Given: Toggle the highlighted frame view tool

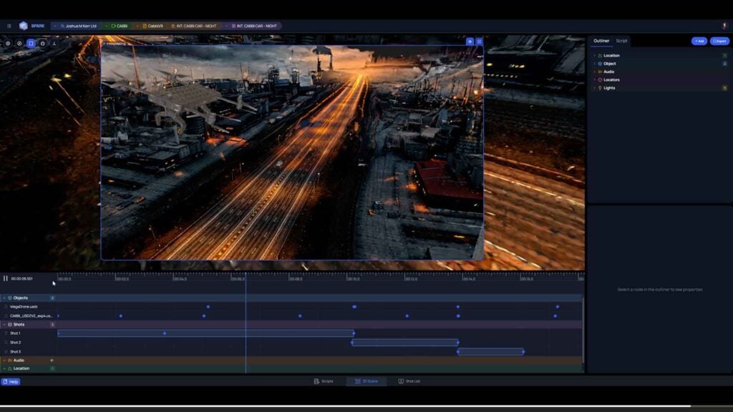Looking at the screenshot, I should pyautogui.click(x=31, y=44).
